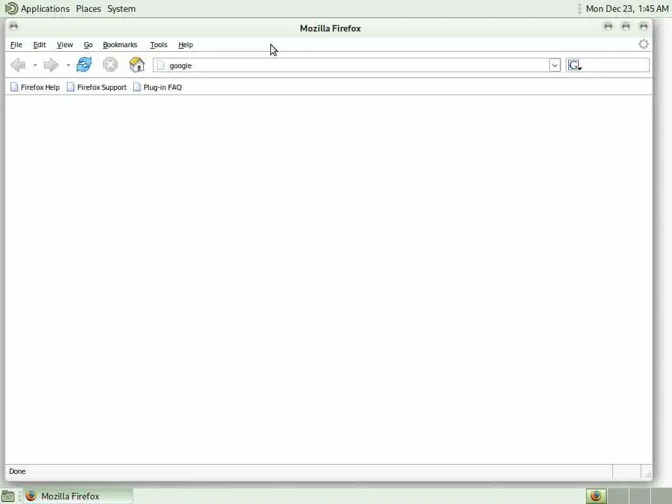Image resolution: width=672 pixels, height=504 pixels.
Task: Open the Back history dropdown arrow
Action: (x=35, y=65)
